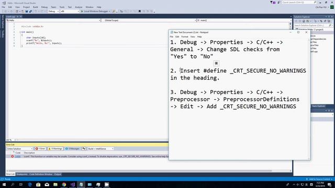Pin the Solution Explorer panel
Viewport: 335px width, 188px height.
point(329,17)
